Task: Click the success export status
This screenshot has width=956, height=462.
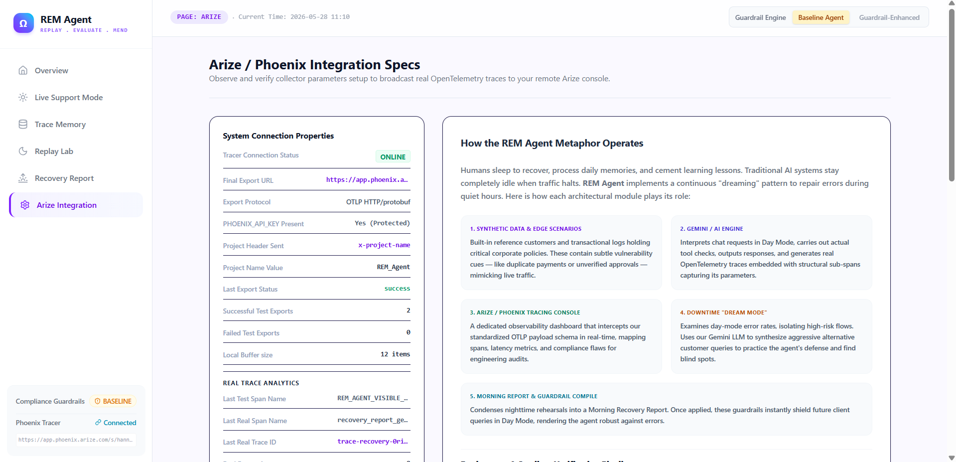Action: 397,289
